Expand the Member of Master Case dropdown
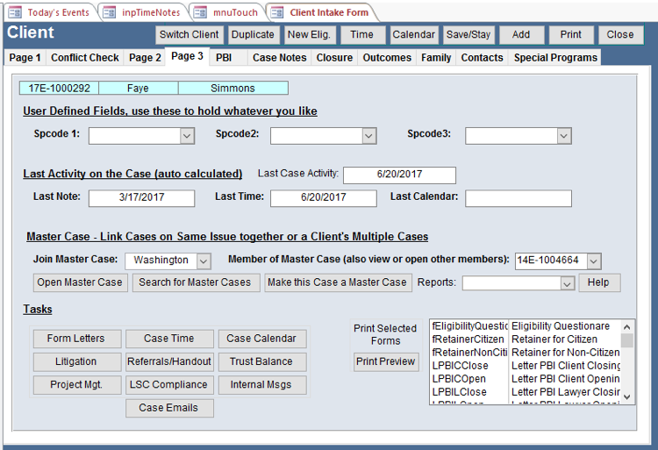 593,261
